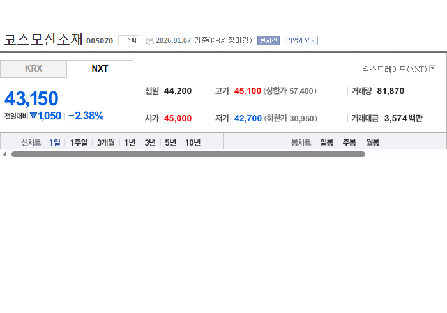Click the 코스모신소재 stock name
This screenshot has width=447, height=313.
coord(43,40)
